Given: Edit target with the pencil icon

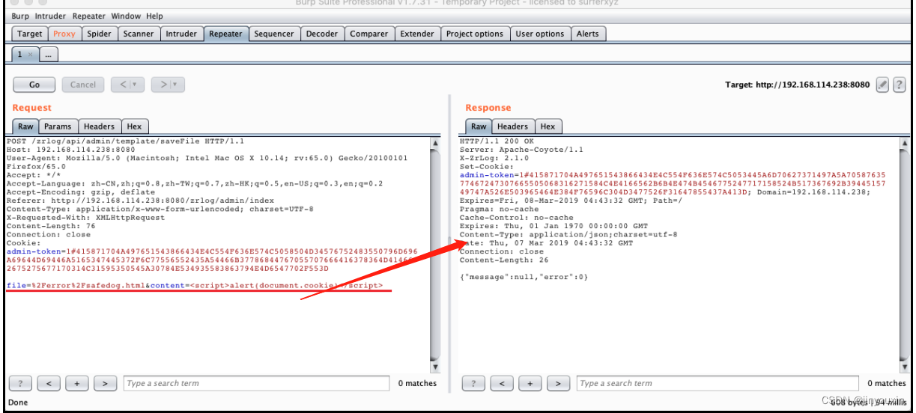Looking at the screenshot, I should coord(882,85).
